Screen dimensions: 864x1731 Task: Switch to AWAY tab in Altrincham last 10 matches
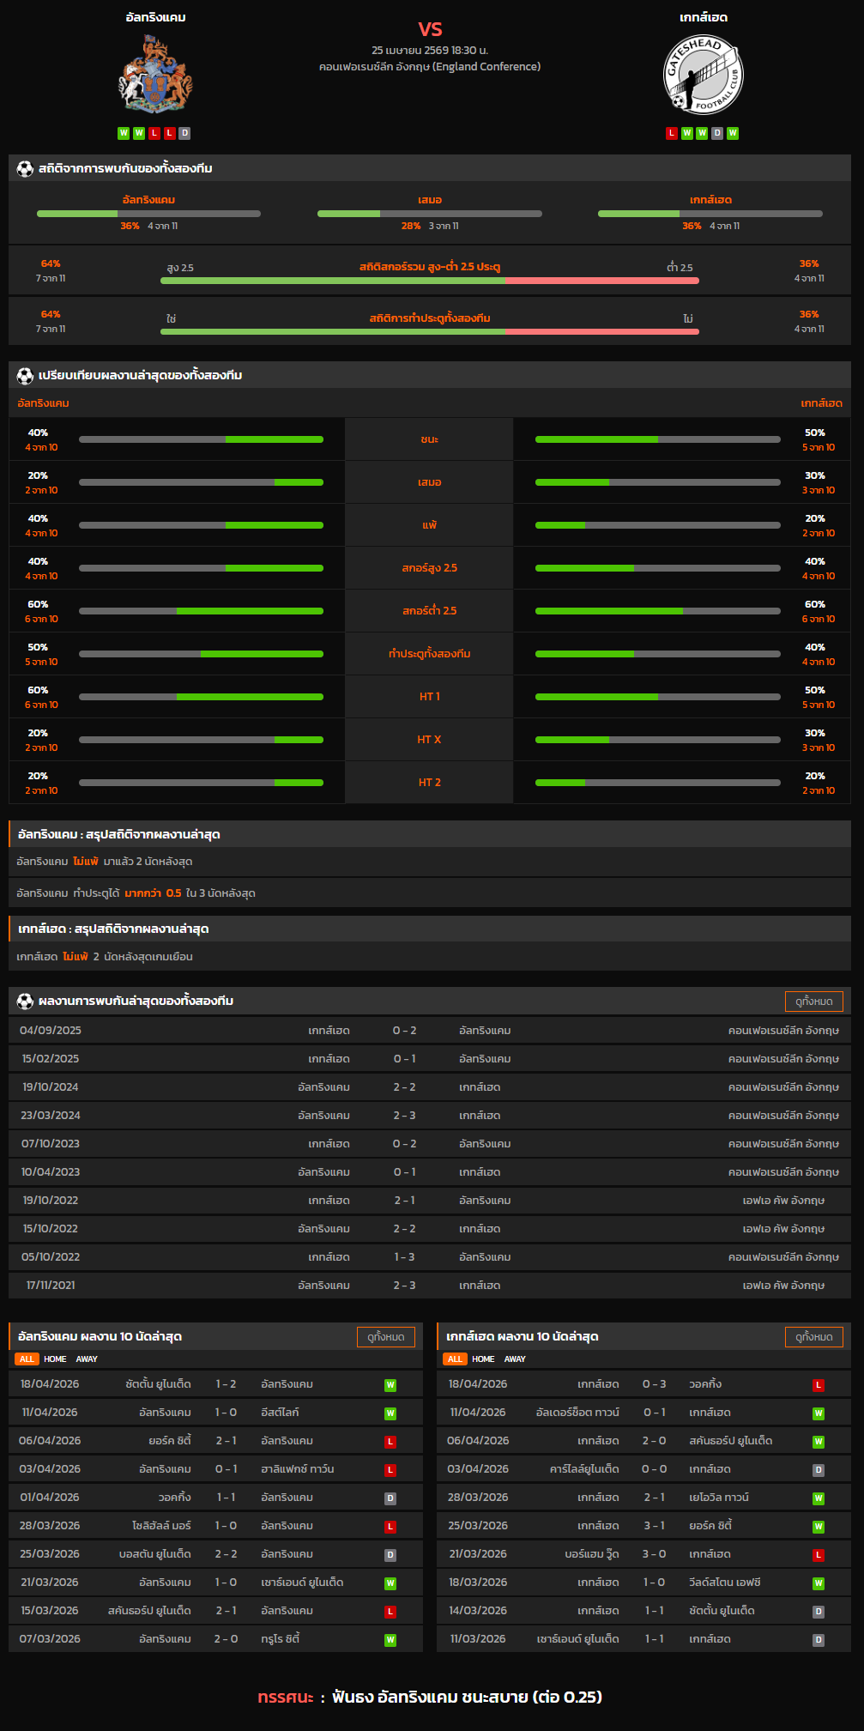(87, 1359)
